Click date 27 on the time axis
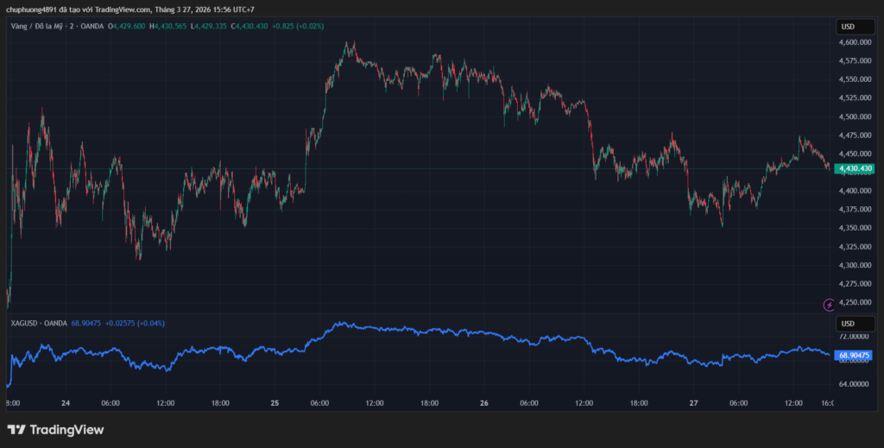The width and height of the screenshot is (884, 448). 693,403
